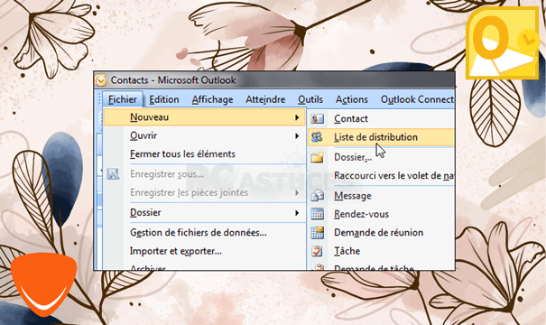The image size is (546, 325).
Task: Choose Dossier in the Fichier menu
Action: coord(204,212)
